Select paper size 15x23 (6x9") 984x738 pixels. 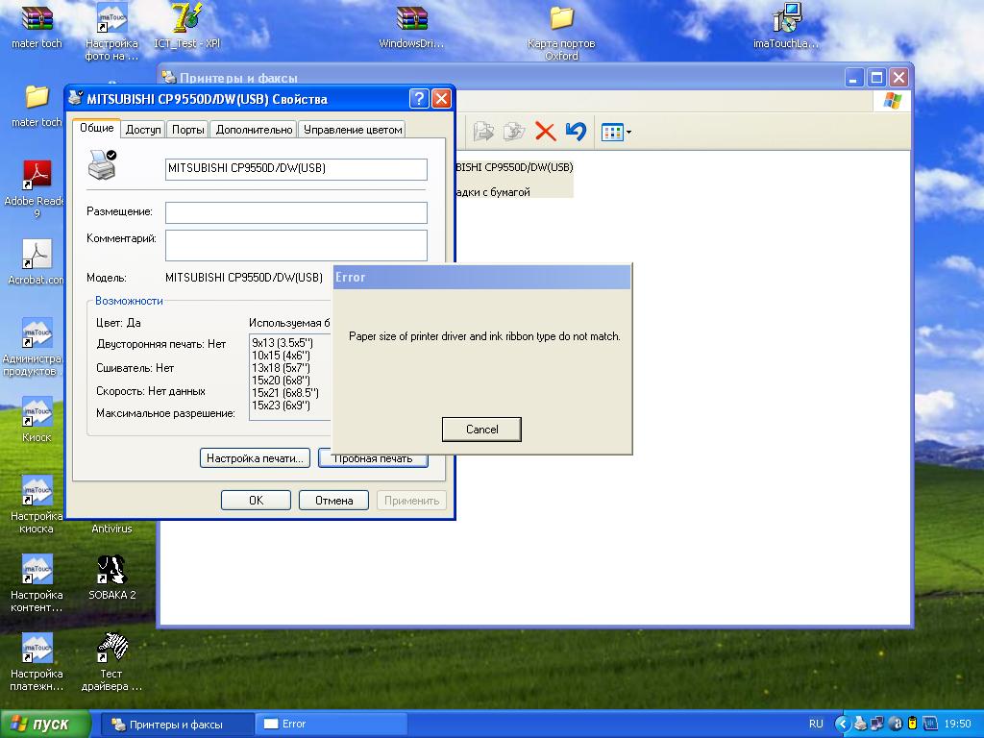point(282,406)
